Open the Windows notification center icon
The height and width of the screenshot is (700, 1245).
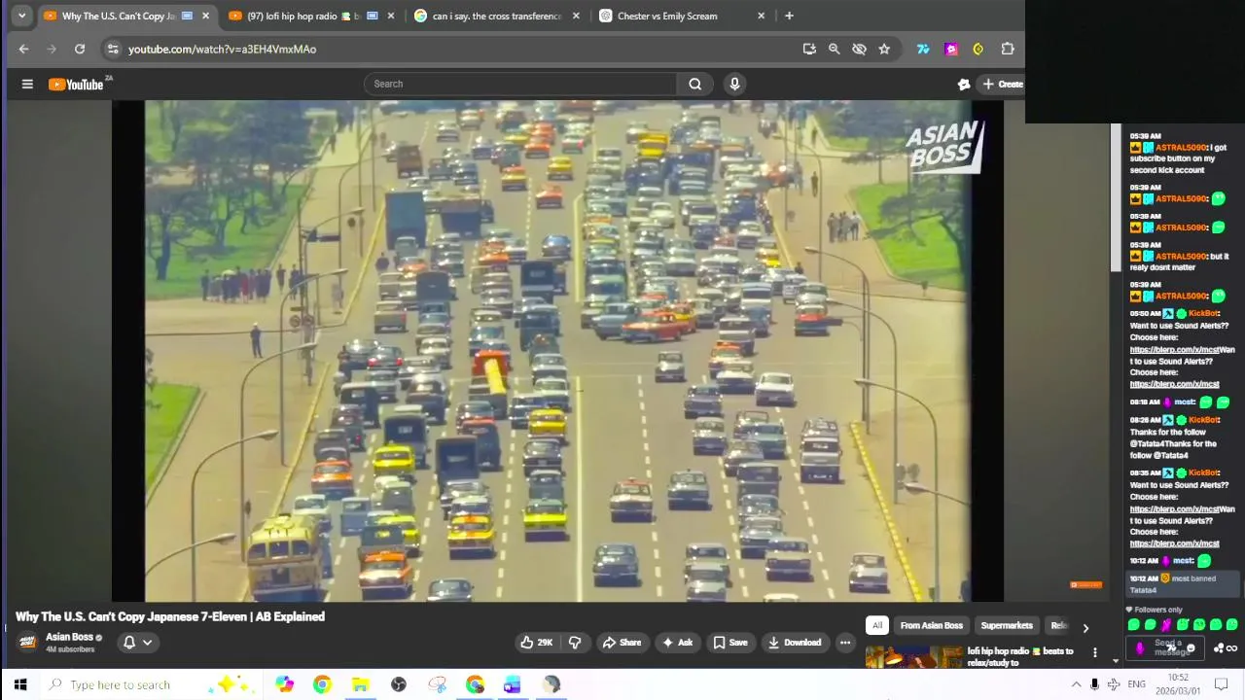(1222, 684)
